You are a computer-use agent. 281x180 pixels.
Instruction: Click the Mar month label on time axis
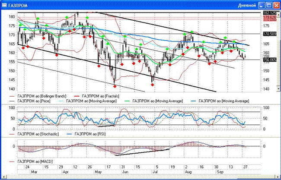(35, 172)
